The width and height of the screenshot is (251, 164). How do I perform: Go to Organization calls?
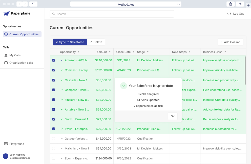point(21,63)
